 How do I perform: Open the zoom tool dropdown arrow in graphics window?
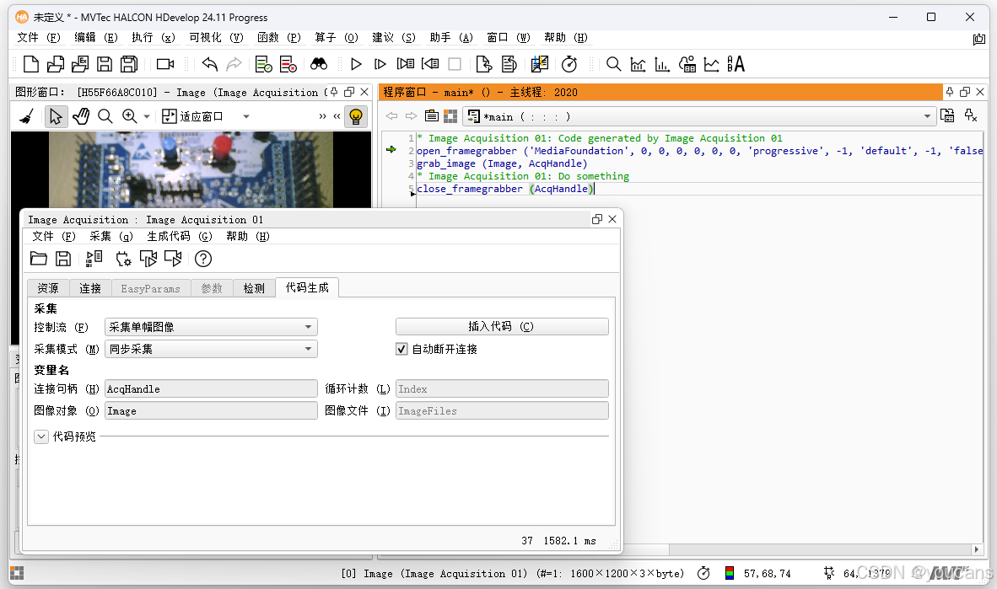pos(147,116)
